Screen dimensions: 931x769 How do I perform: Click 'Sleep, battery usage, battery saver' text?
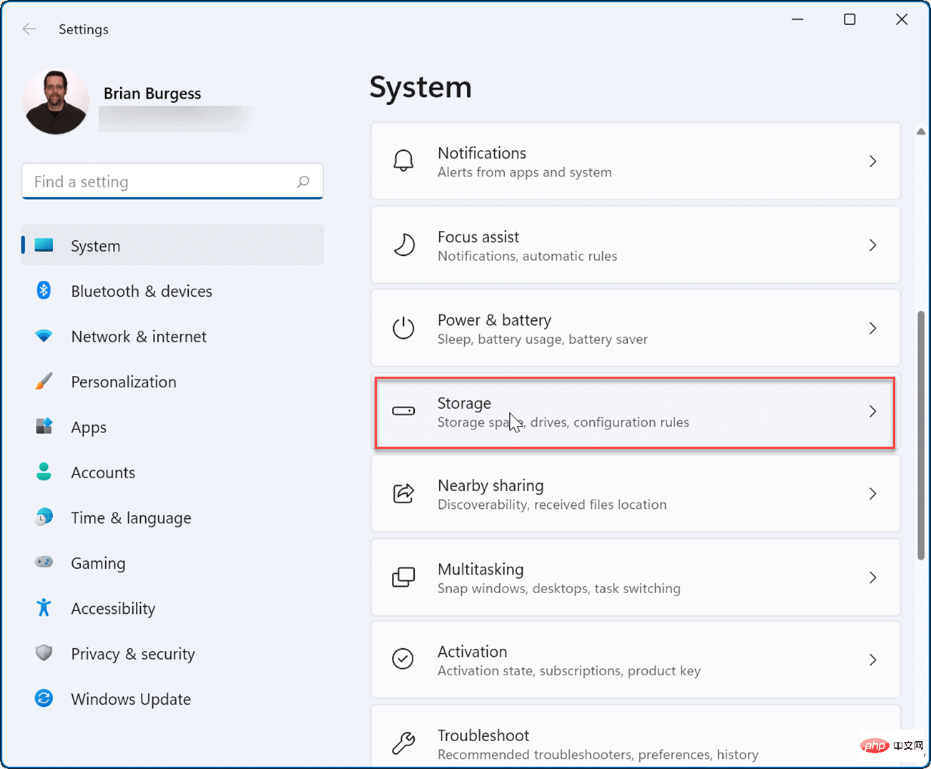click(x=543, y=339)
